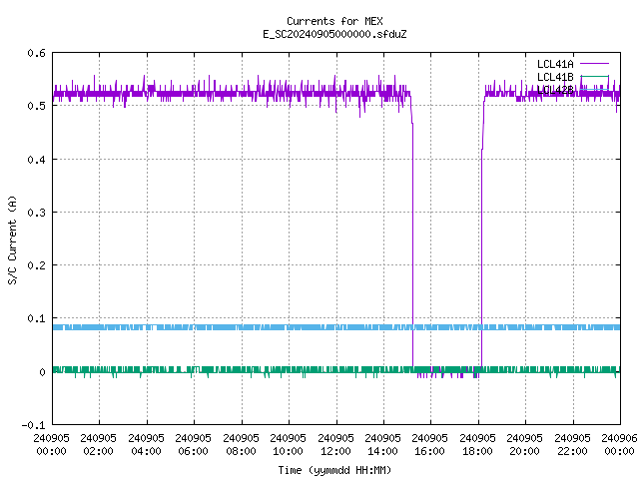Click the y-axis tick value -0.1

[x=33, y=425]
